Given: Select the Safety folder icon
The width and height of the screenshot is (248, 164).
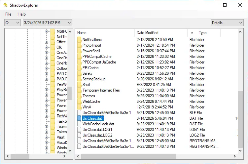Looking at the screenshot, I should coord(79,73).
